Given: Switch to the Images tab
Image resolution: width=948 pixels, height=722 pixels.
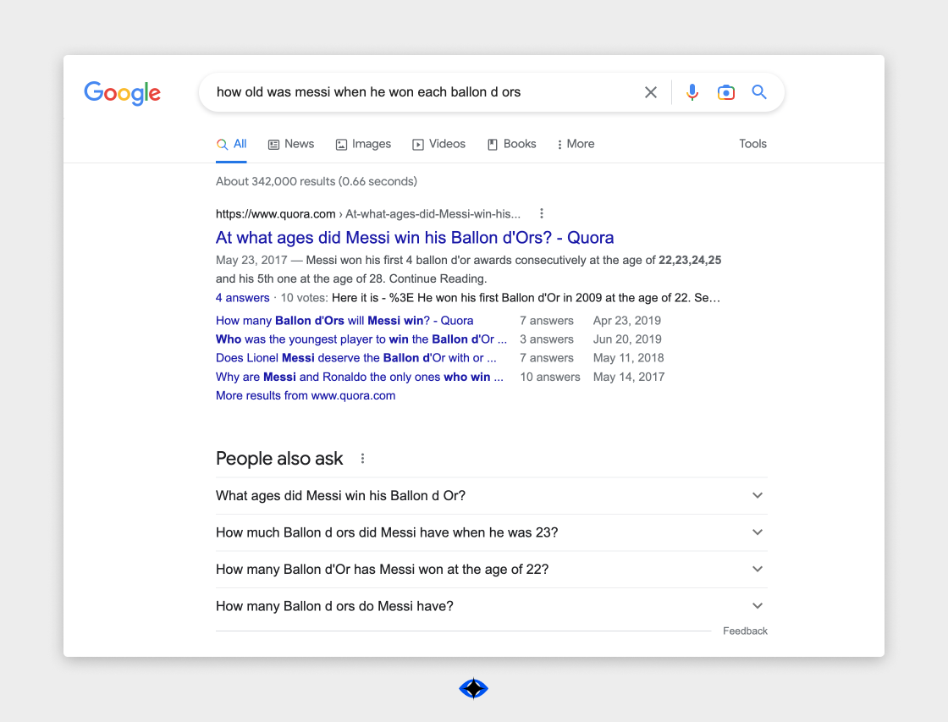Looking at the screenshot, I should pyautogui.click(x=363, y=144).
